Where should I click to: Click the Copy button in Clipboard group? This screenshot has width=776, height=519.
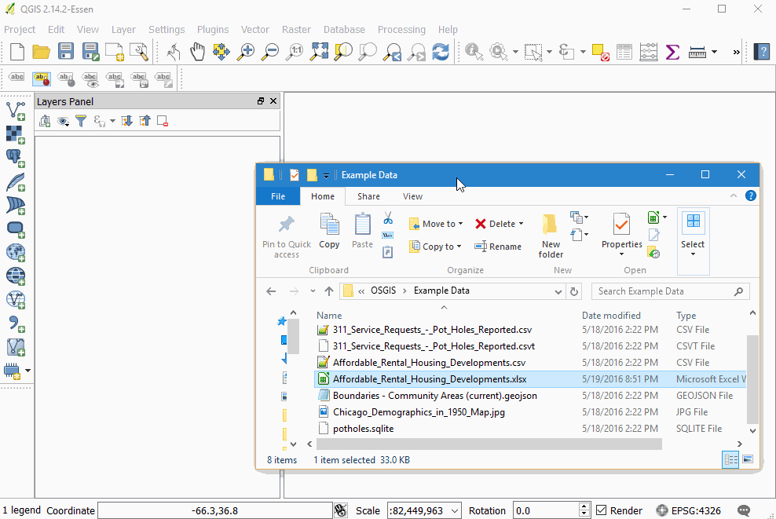click(329, 231)
